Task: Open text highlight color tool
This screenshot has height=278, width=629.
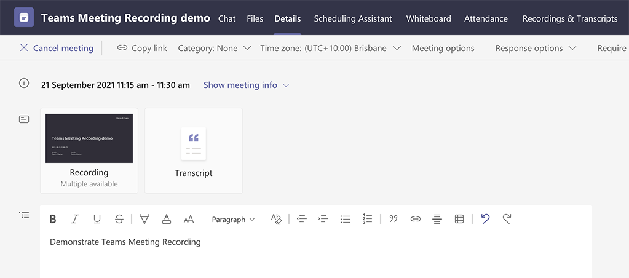Action: [144, 219]
